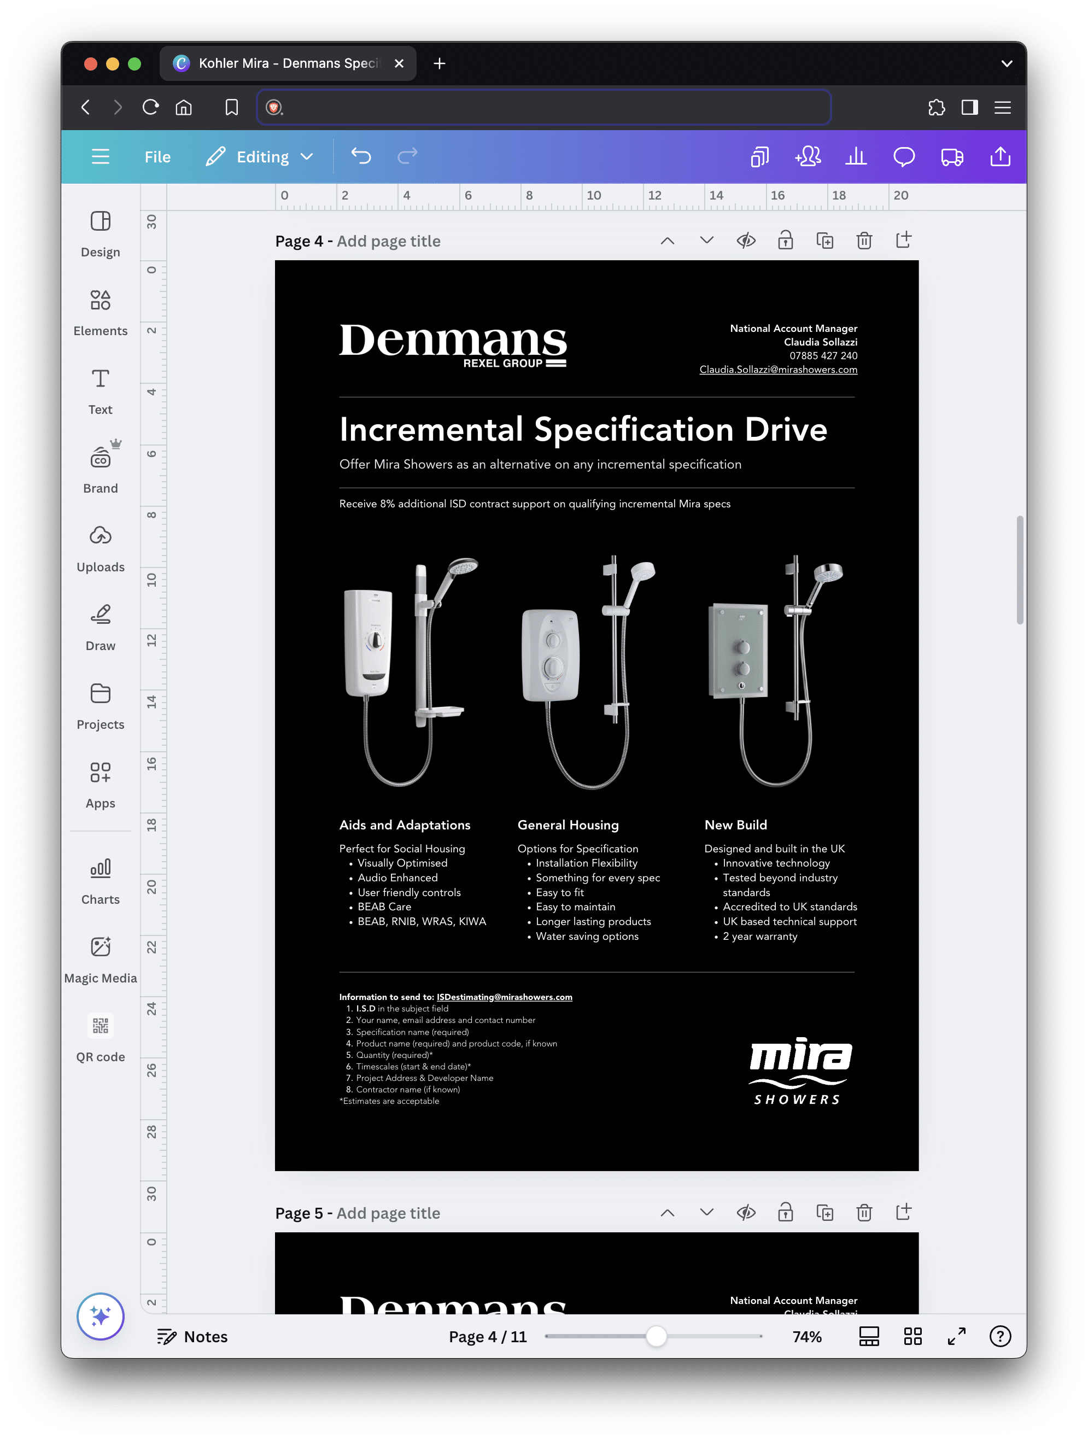The width and height of the screenshot is (1088, 1439).
Task: Toggle the browser sidebar panel
Action: click(x=969, y=107)
